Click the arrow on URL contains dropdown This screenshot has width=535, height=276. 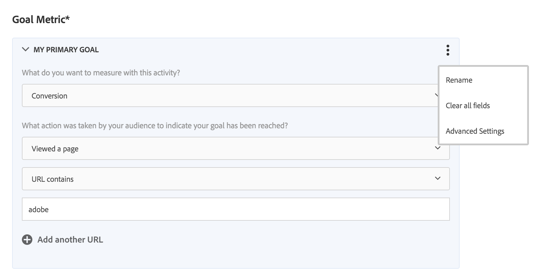[438, 178]
